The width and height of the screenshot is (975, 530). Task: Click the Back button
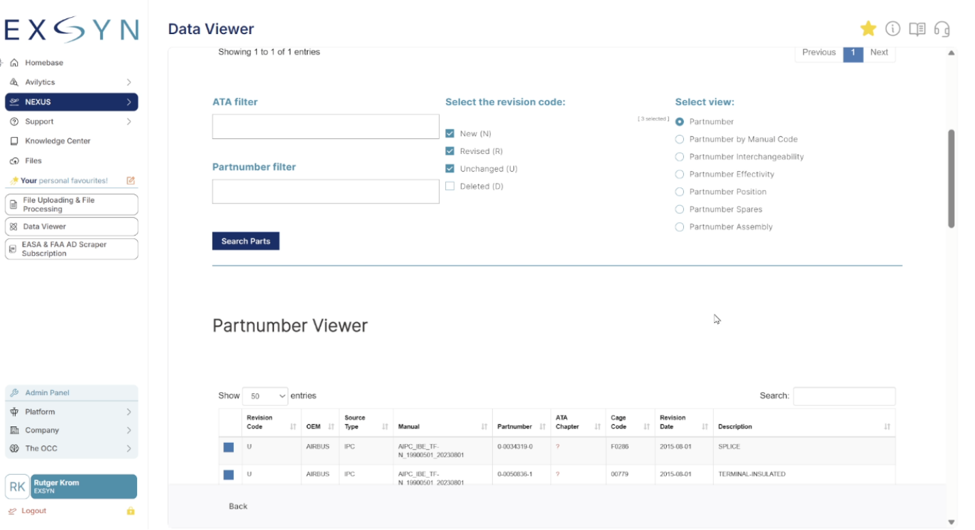pos(238,506)
